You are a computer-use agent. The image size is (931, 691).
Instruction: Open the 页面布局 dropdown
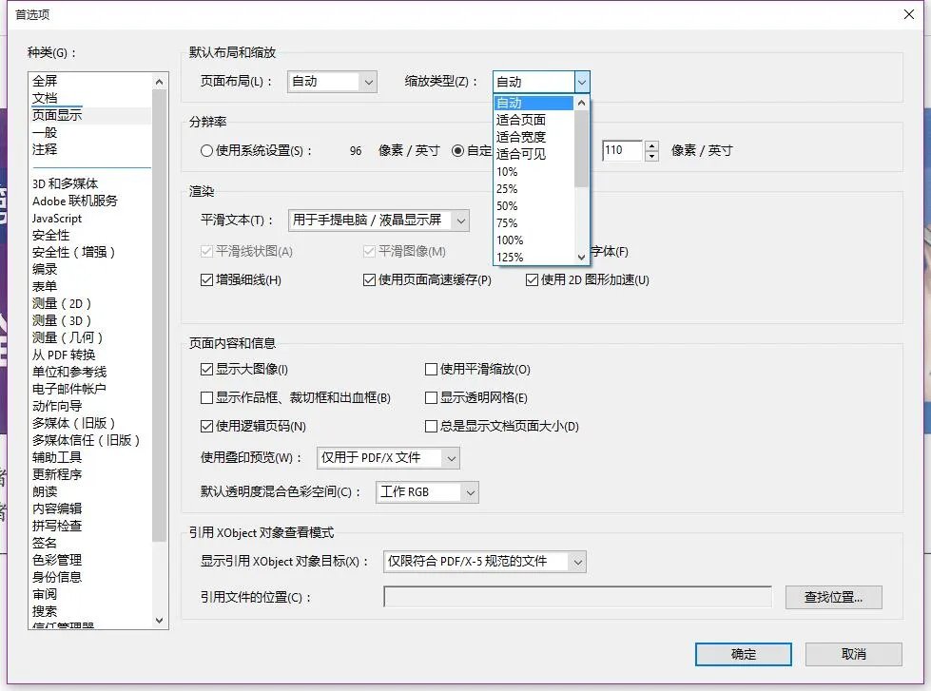[x=372, y=82]
